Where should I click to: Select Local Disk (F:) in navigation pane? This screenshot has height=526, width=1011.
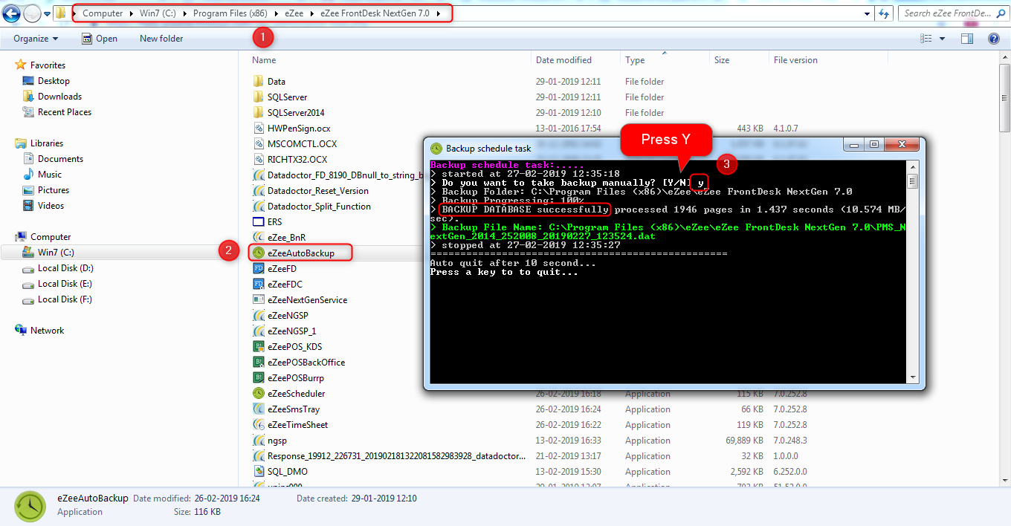click(65, 299)
